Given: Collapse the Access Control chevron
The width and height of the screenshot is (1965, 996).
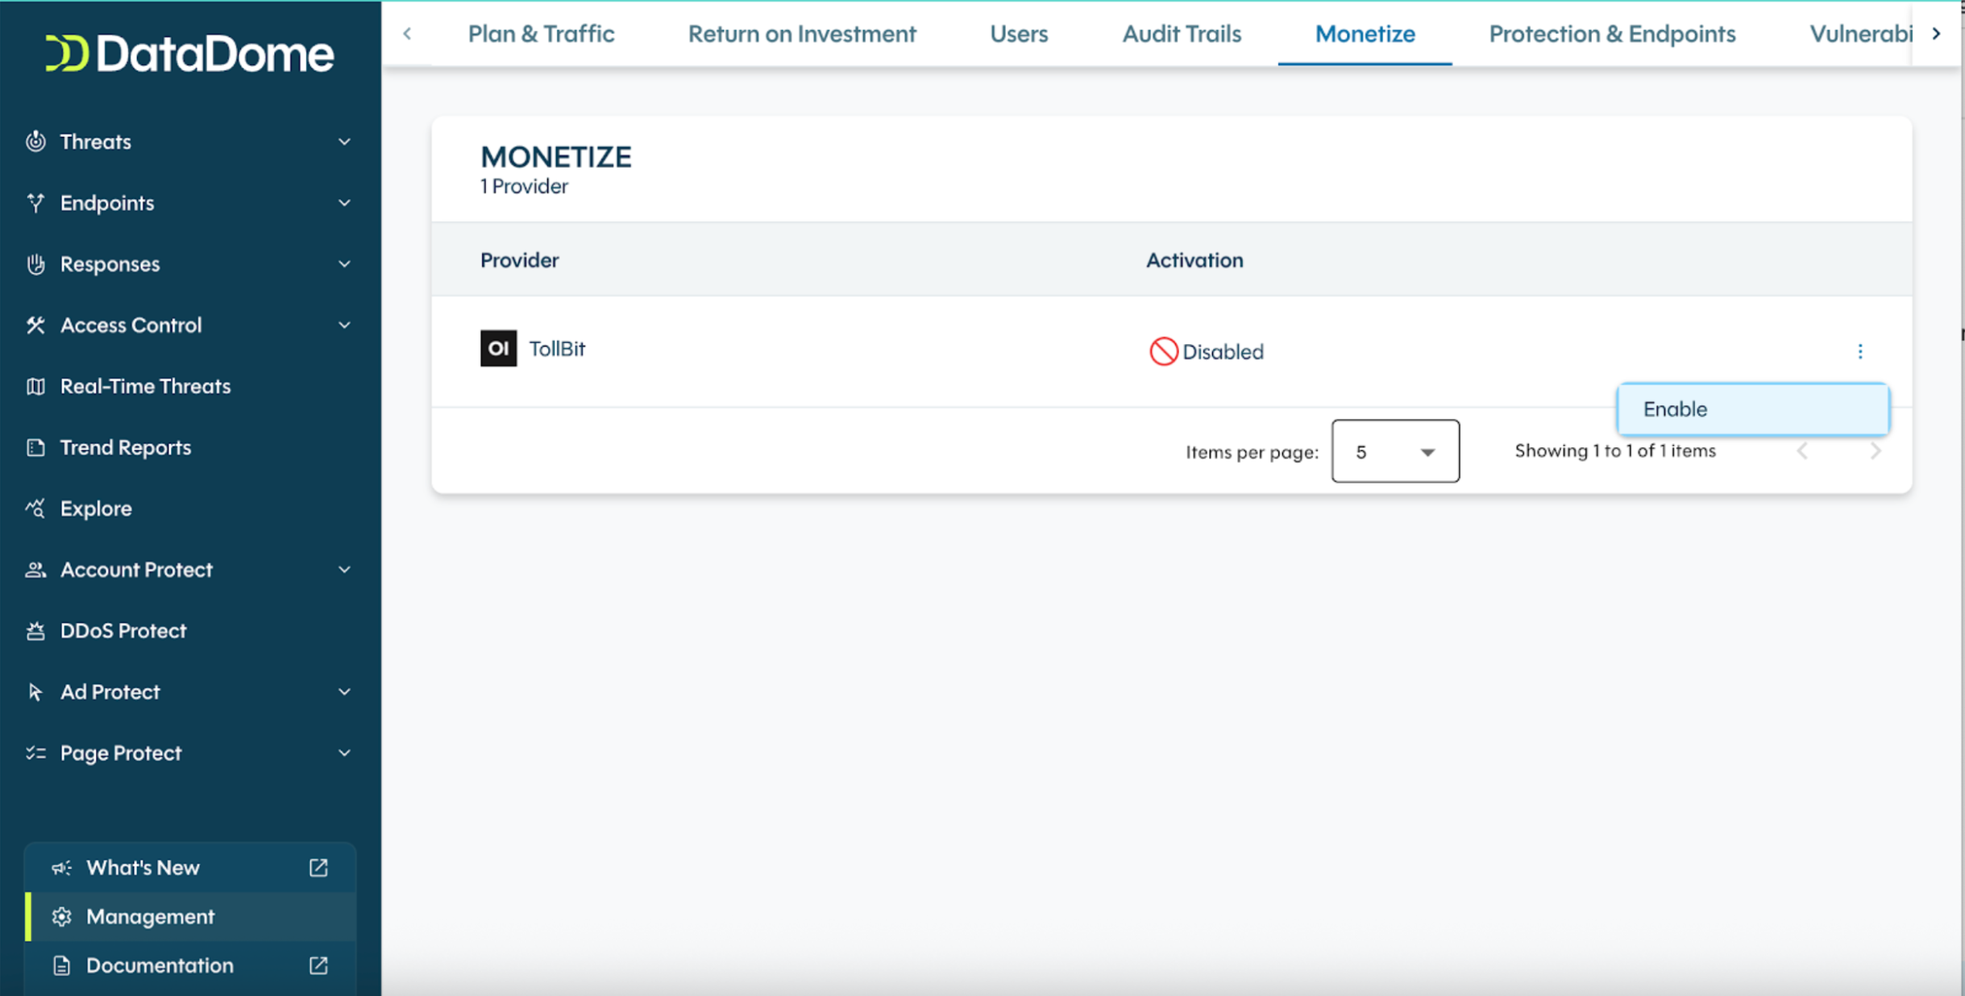Looking at the screenshot, I should [345, 325].
